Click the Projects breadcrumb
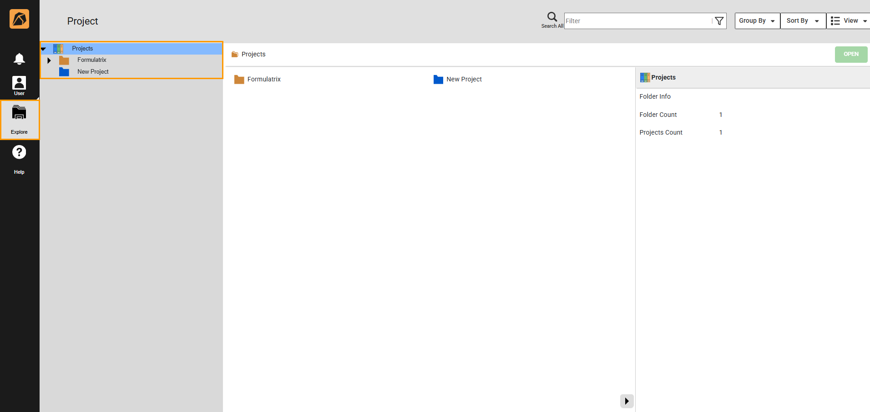 coord(253,55)
